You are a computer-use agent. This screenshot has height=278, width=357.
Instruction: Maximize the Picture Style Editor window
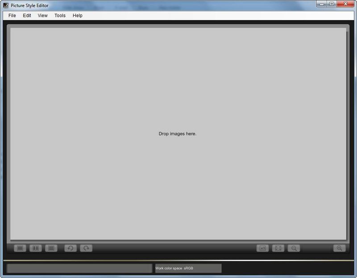click(x=332, y=4)
